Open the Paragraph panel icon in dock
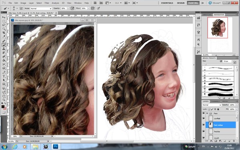The width and height of the screenshot is (240, 150). 198,44
